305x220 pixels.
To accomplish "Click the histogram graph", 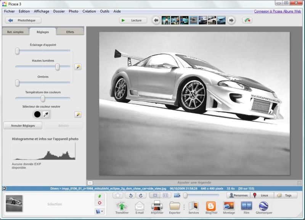I will 44,151.
